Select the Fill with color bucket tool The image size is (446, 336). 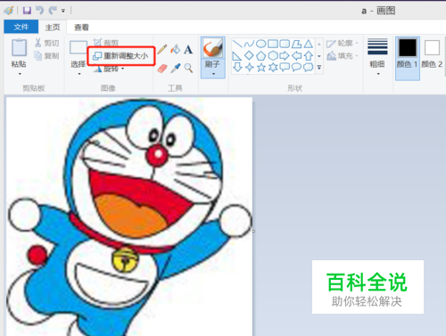(x=176, y=49)
